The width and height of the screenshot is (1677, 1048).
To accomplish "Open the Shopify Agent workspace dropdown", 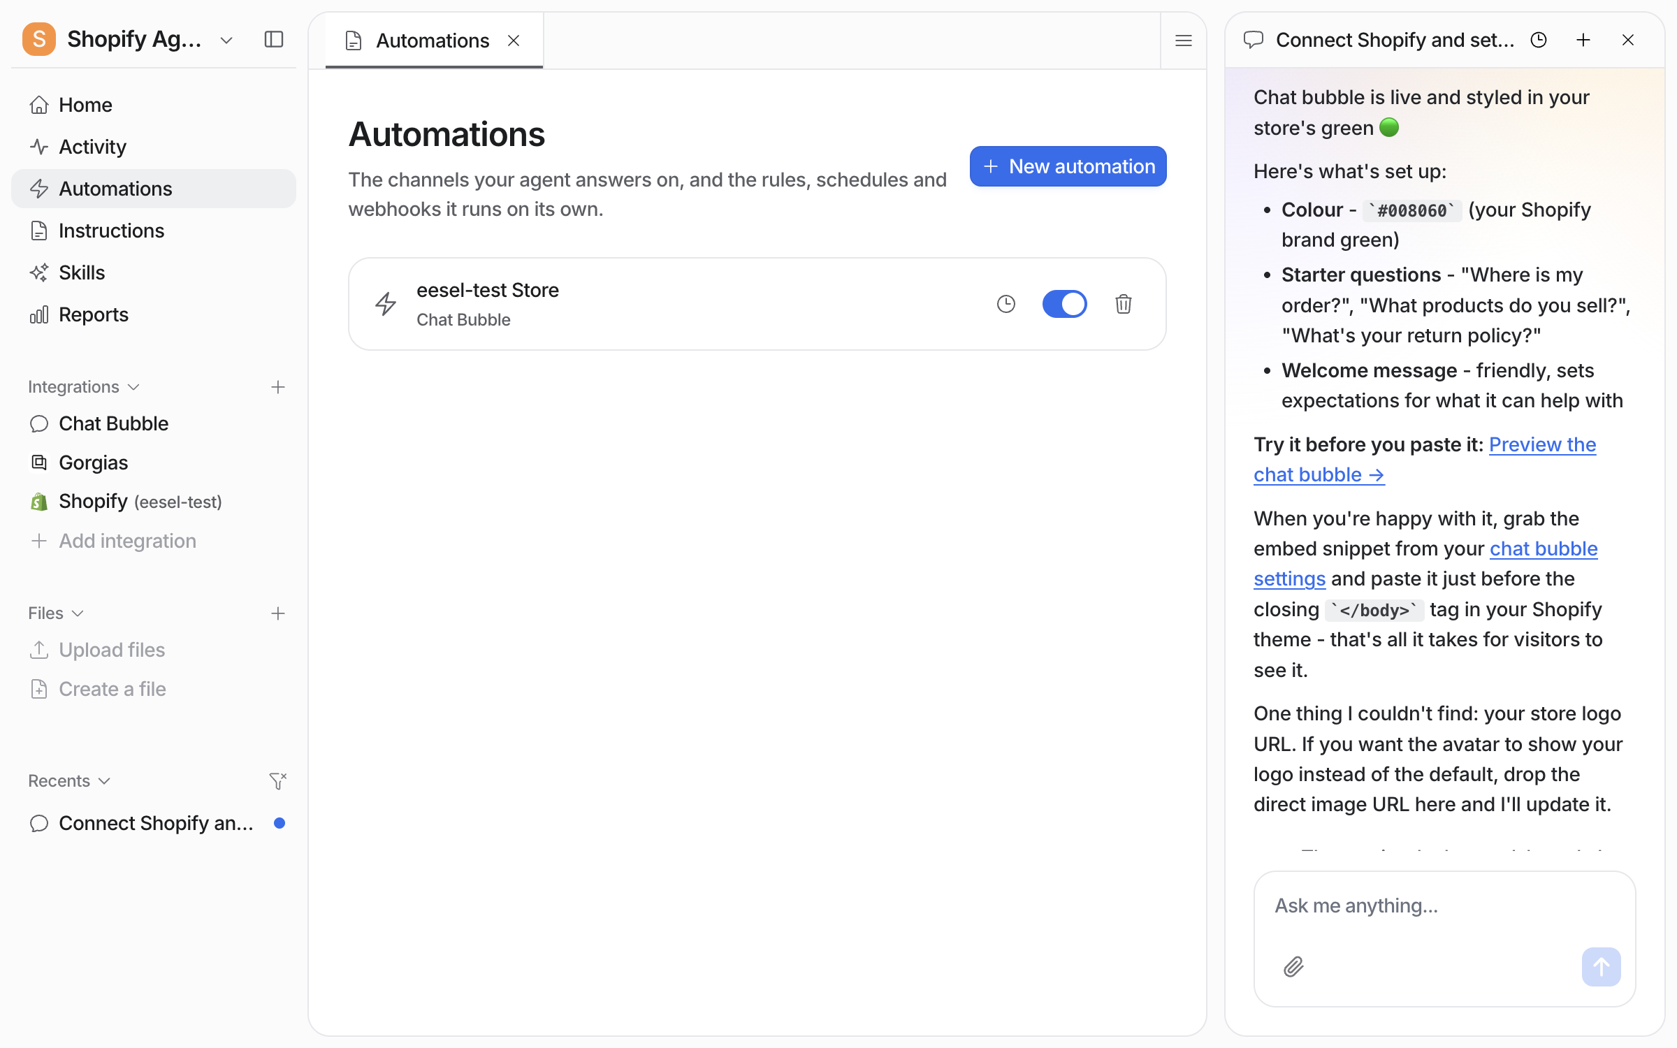I will [x=226, y=40].
